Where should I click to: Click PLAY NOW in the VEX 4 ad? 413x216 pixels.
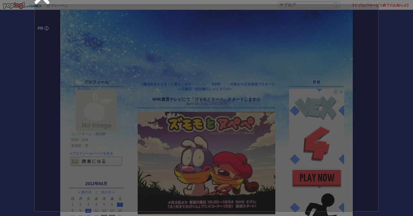coord(317,178)
